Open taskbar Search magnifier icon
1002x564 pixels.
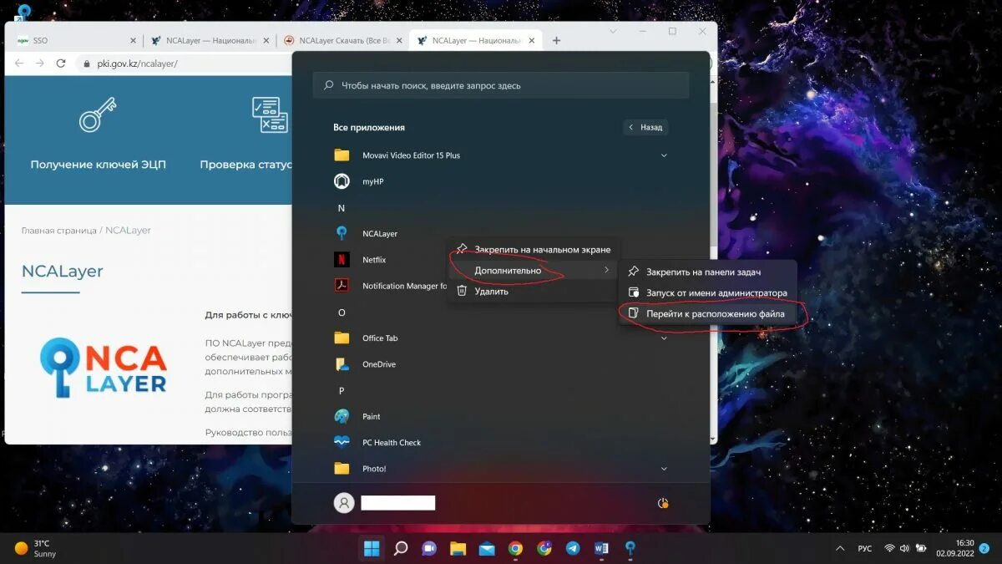tap(401, 548)
